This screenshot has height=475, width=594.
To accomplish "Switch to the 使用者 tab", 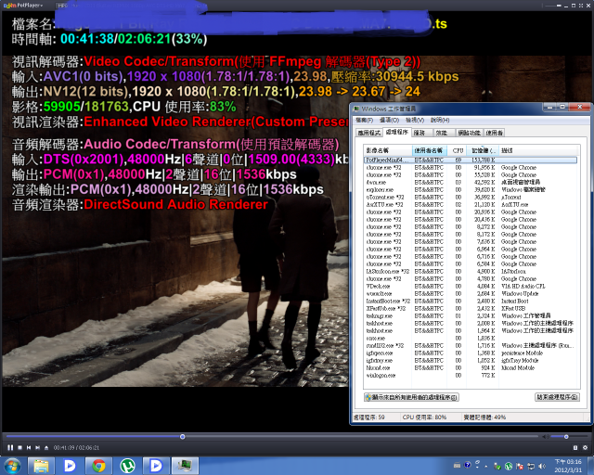I will [495, 133].
